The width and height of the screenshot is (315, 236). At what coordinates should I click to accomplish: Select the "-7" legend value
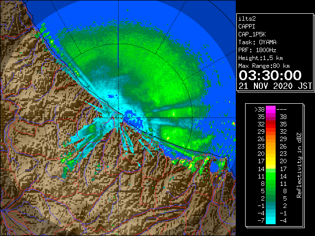[x=261, y=221]
